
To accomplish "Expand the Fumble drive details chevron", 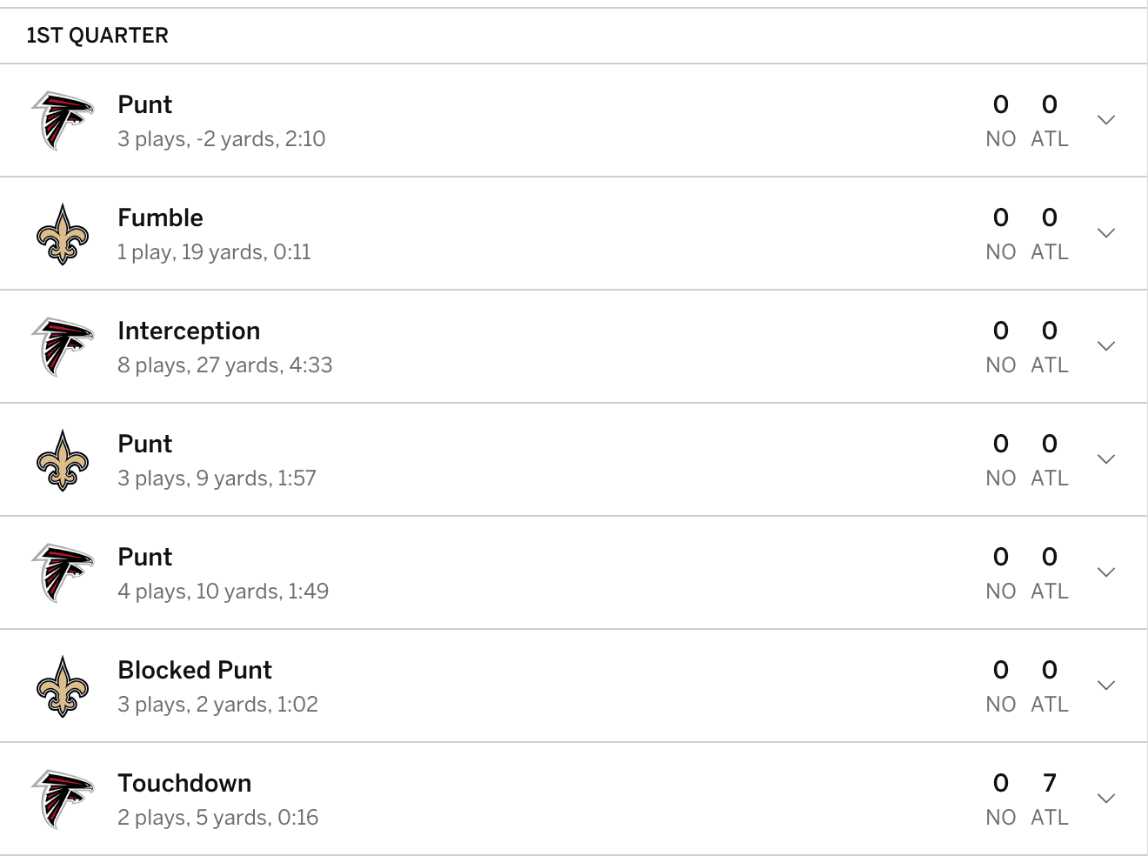I will coord(1106,233).
